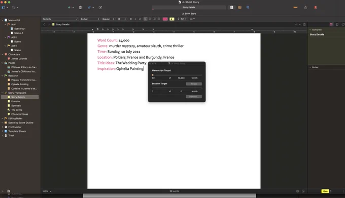Switch to Outliner view mode
This screenshot has height=198, width=345.
pos(248,7)
